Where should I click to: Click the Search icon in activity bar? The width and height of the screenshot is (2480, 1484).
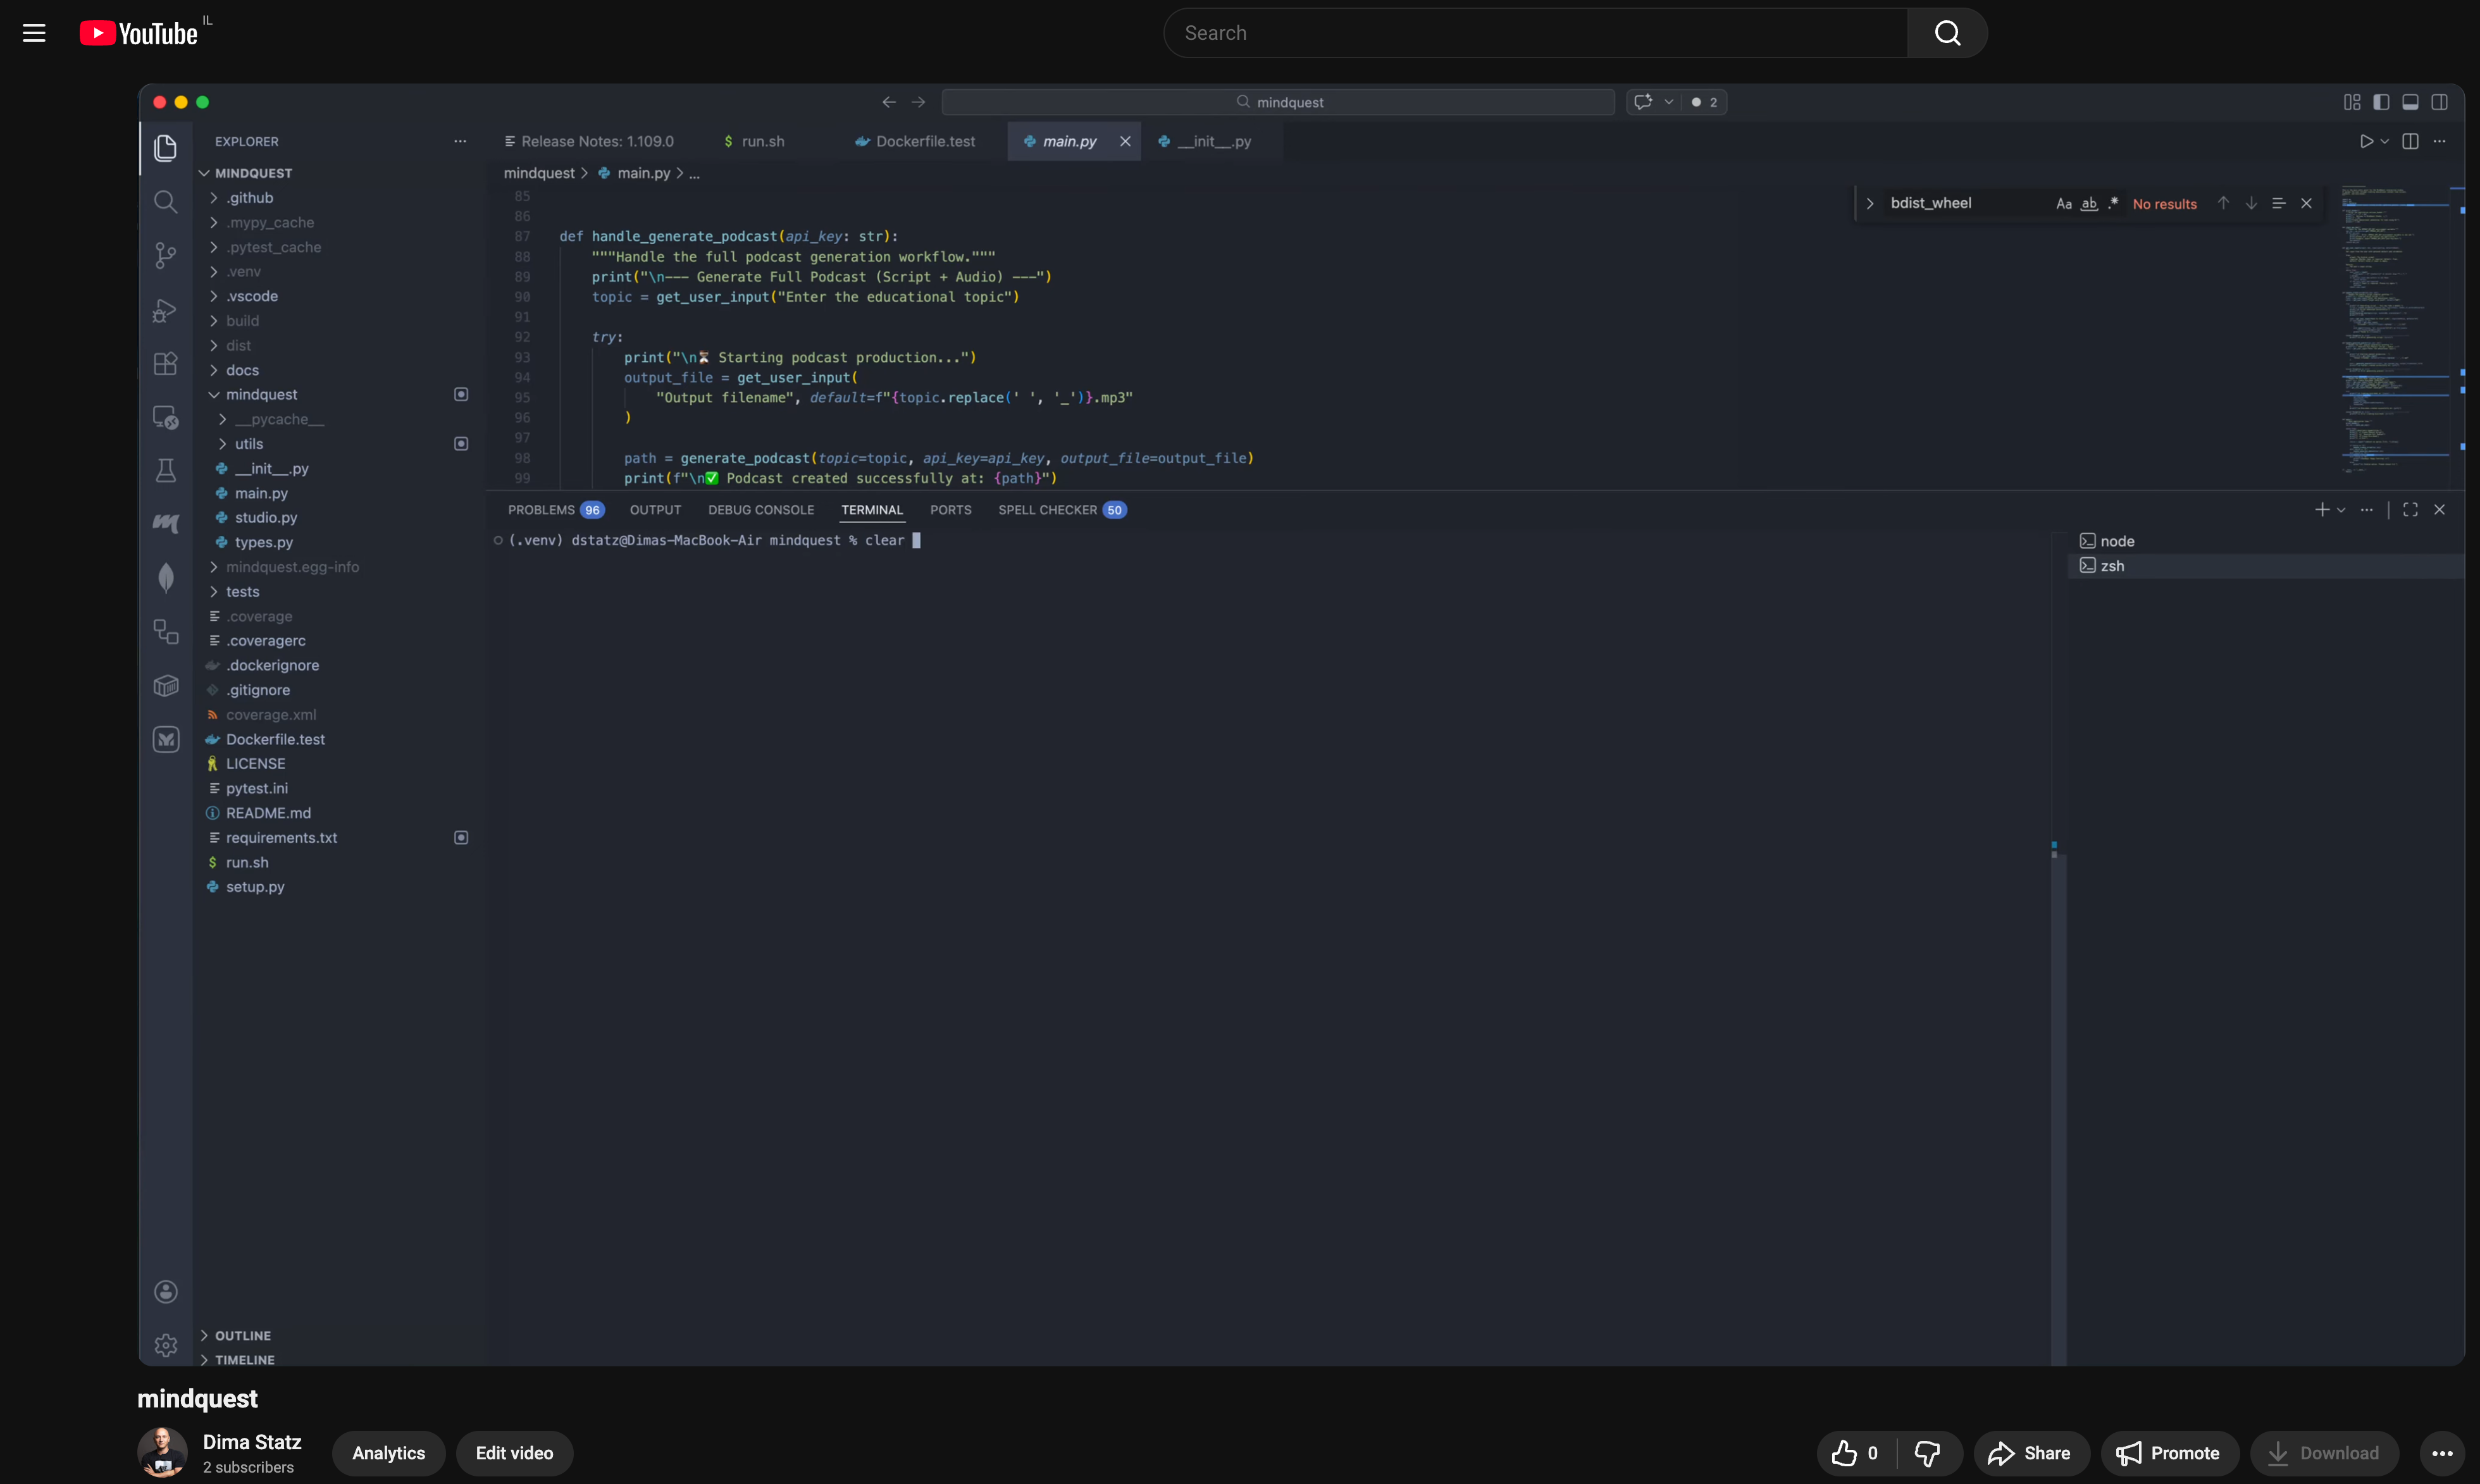pyautogui.click(x=166, y=202)
